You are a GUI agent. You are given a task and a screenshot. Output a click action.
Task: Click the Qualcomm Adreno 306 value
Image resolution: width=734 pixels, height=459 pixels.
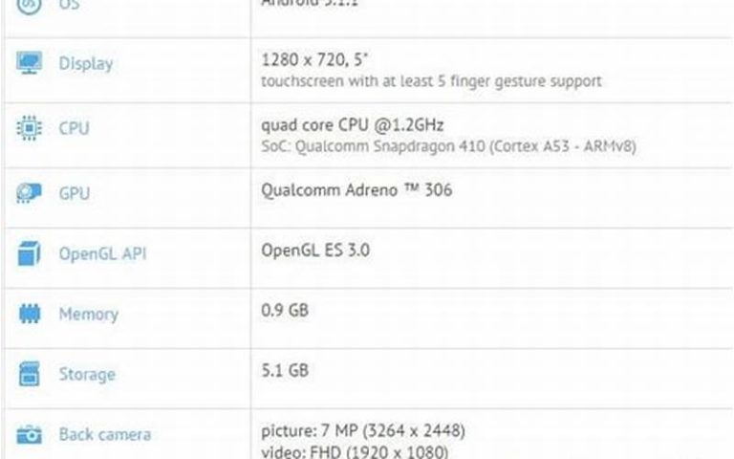pyautogui.click(x=356, y=190)
